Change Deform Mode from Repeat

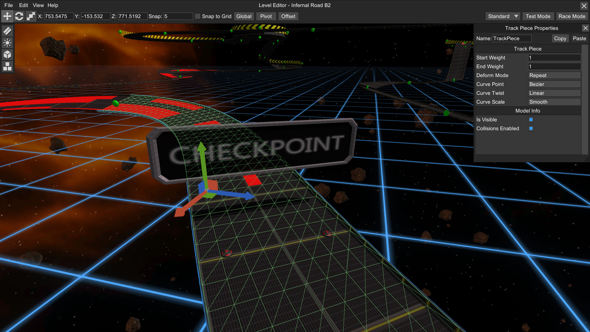coord(554,75)
